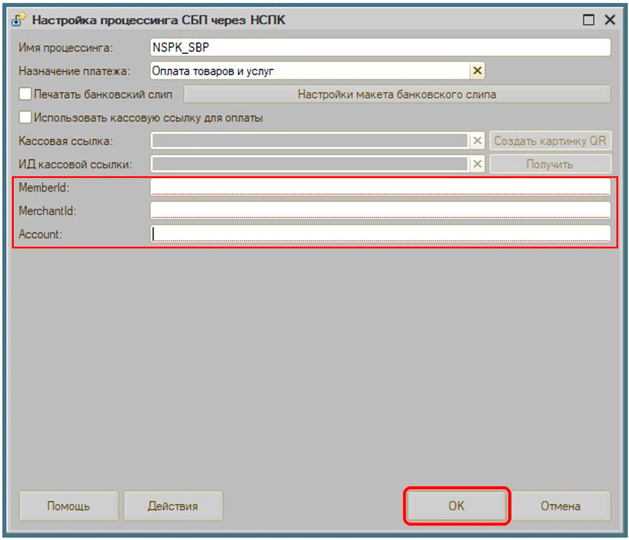Click the MemberId label
This screenshot has height=540, width=629.
click(x=44, y=187)
